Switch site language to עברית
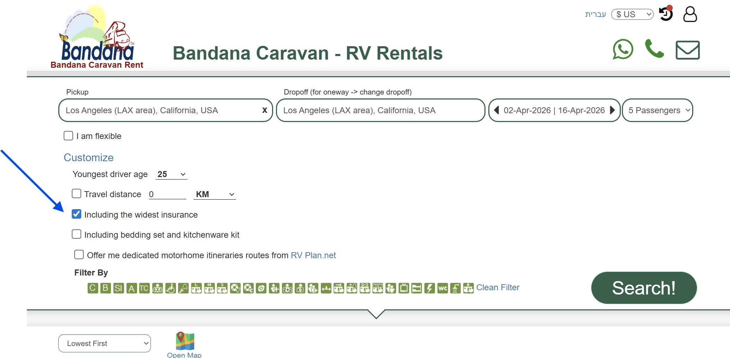 [x=595, y=14]
